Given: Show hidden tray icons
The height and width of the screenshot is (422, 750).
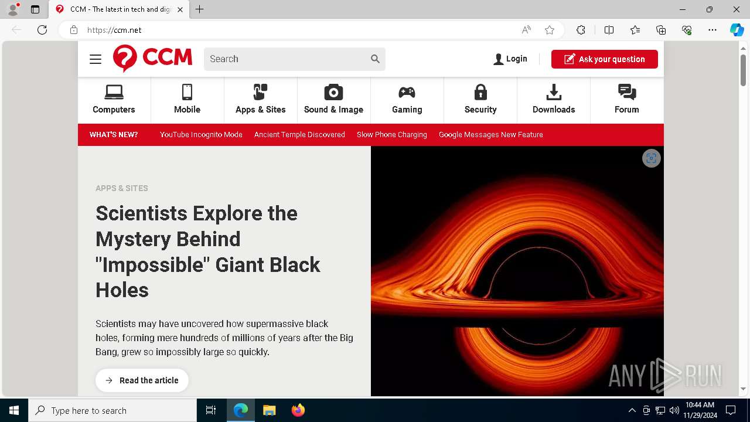Looking at the screenshot, I should [x=632, y=410].
